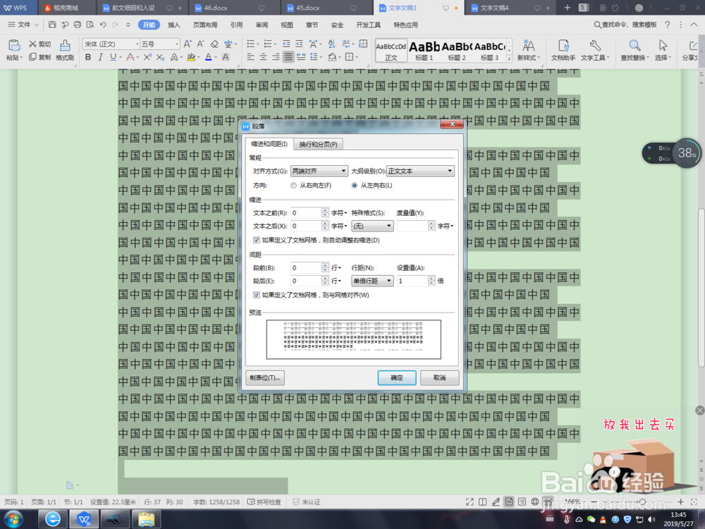Viewport: 705px width, 529px height.
Task: Open line spacing (行距) dropdown
Action: click(x=373, y=281)
